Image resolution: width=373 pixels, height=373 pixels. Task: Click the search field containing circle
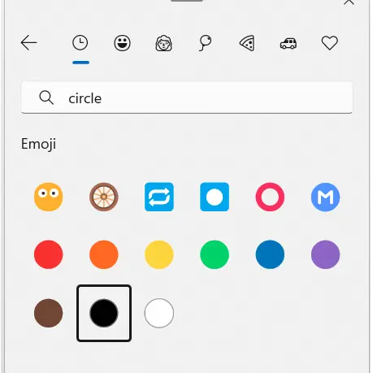187,98
